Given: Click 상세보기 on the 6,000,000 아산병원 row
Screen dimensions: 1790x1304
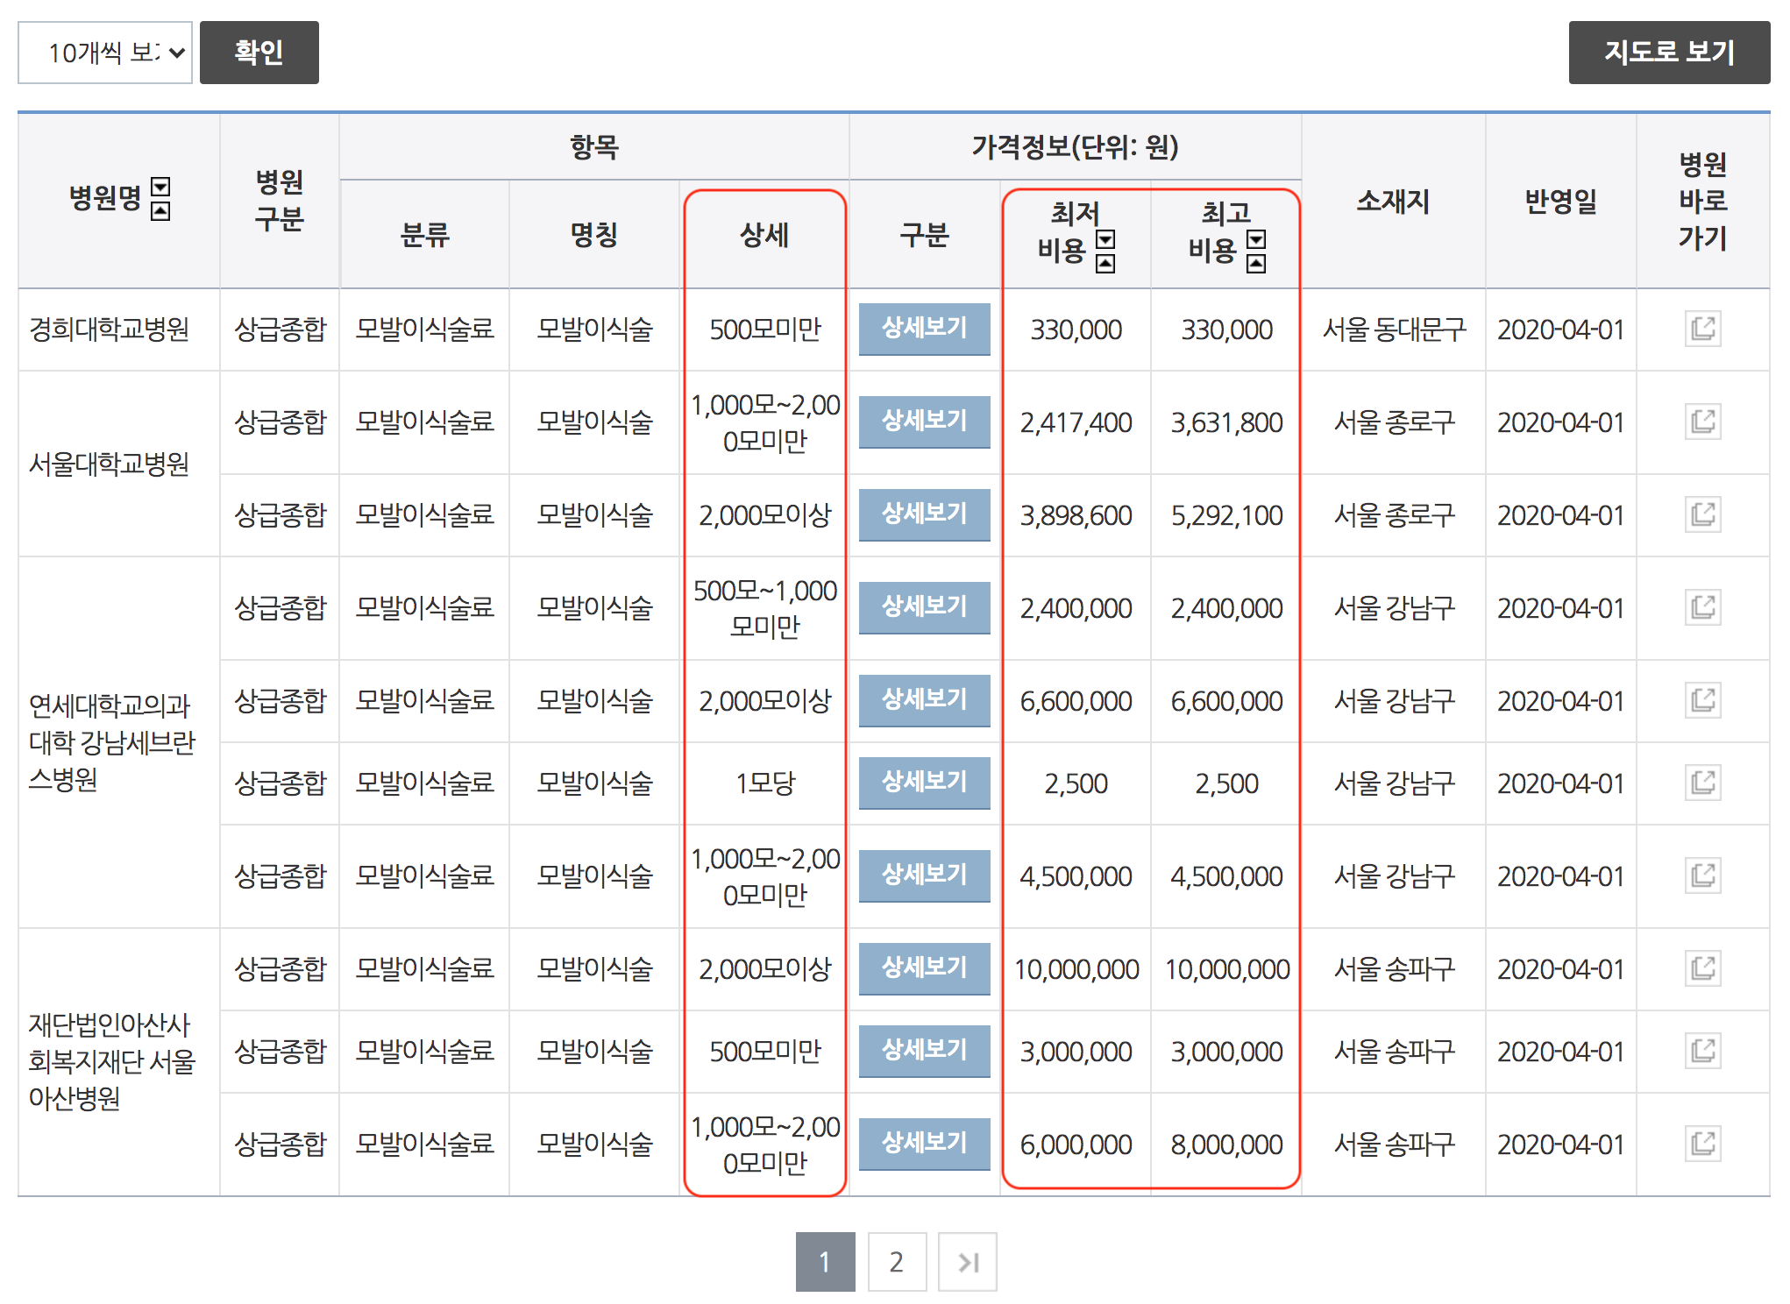Looking at the screenshot, I should pyautogui.click(x=925, y=1143).
